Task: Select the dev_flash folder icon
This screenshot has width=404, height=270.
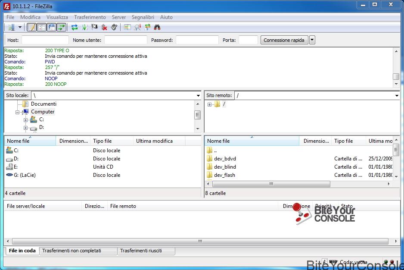Action: (209, 175)
